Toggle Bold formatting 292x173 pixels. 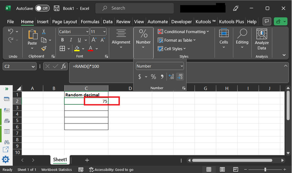click(x=62, y=40)
